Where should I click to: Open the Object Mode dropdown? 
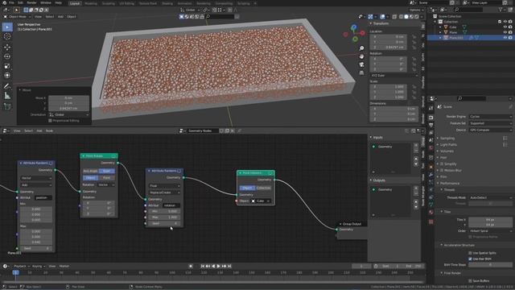tap(18, 16)
